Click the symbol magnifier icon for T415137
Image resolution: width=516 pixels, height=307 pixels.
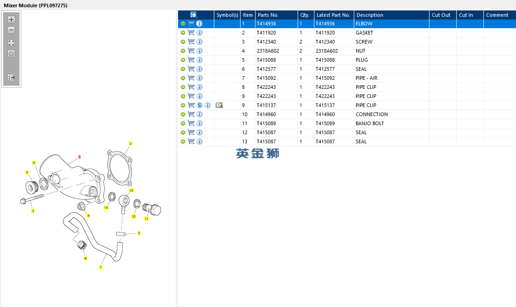pyautogui.click(x=219, y=105)
